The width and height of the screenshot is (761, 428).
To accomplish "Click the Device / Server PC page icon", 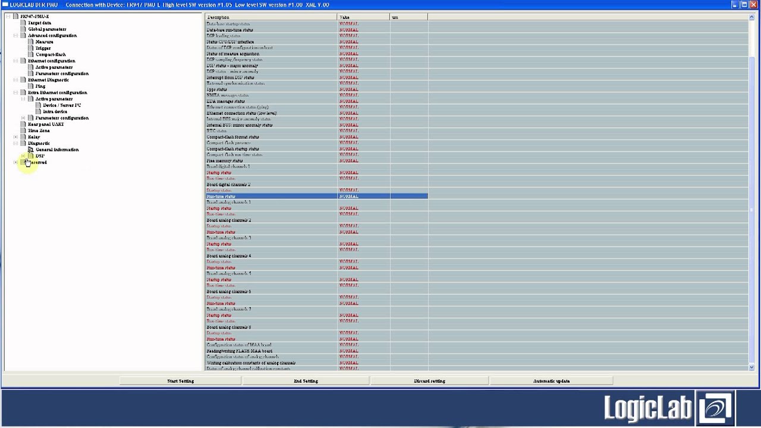I will click(39, 105).
